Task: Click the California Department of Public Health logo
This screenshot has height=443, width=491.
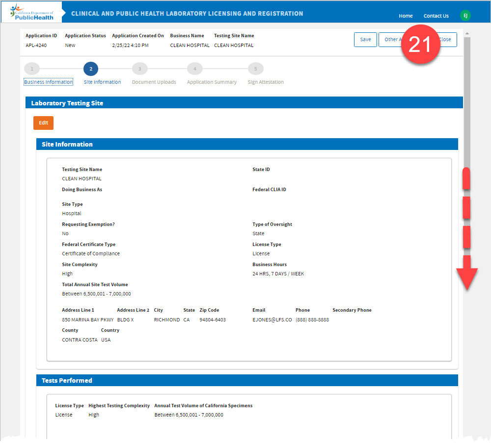Action: coord(31,12)
